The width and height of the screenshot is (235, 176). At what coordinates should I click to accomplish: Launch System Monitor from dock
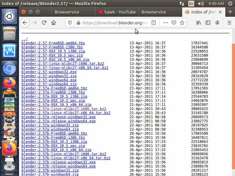(9, 51)
